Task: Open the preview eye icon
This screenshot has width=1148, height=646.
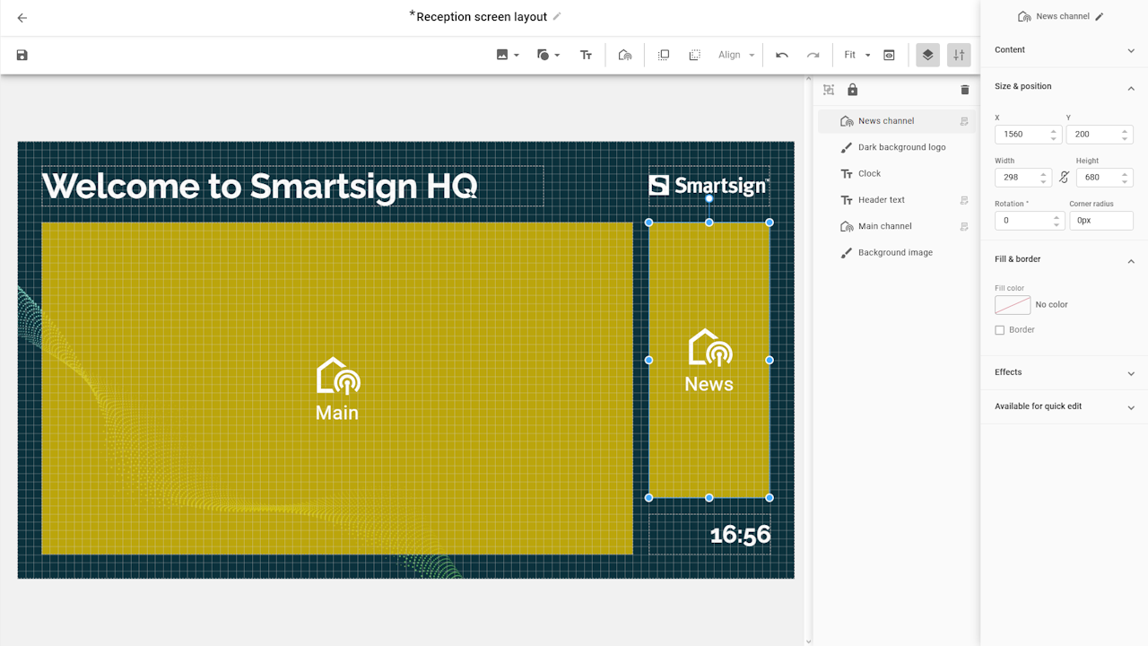Action: [x=889, y=55]
